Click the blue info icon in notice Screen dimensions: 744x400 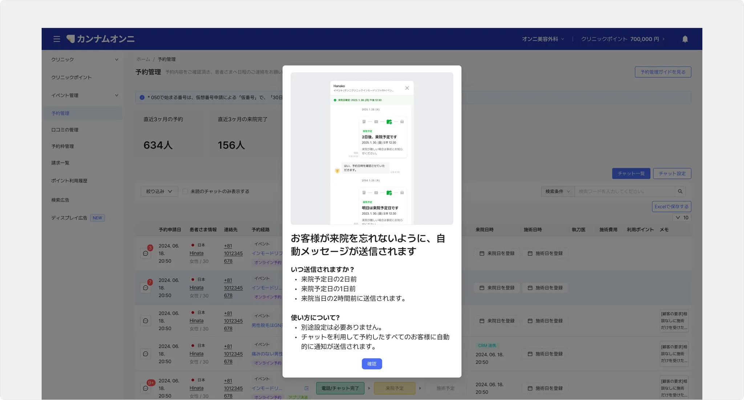(x=142, y=97)
